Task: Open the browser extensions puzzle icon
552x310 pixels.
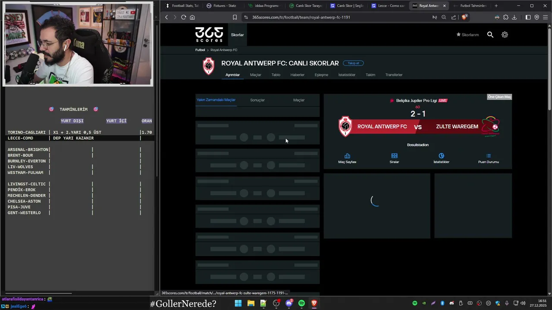Action: pyautogui.click(x=505, y=17)
